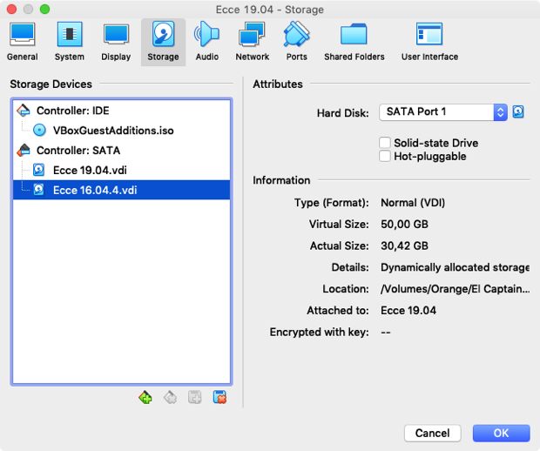Click the remove storage attachment icon
Screen dimensions: 540x451
click(x=219, y=397)
